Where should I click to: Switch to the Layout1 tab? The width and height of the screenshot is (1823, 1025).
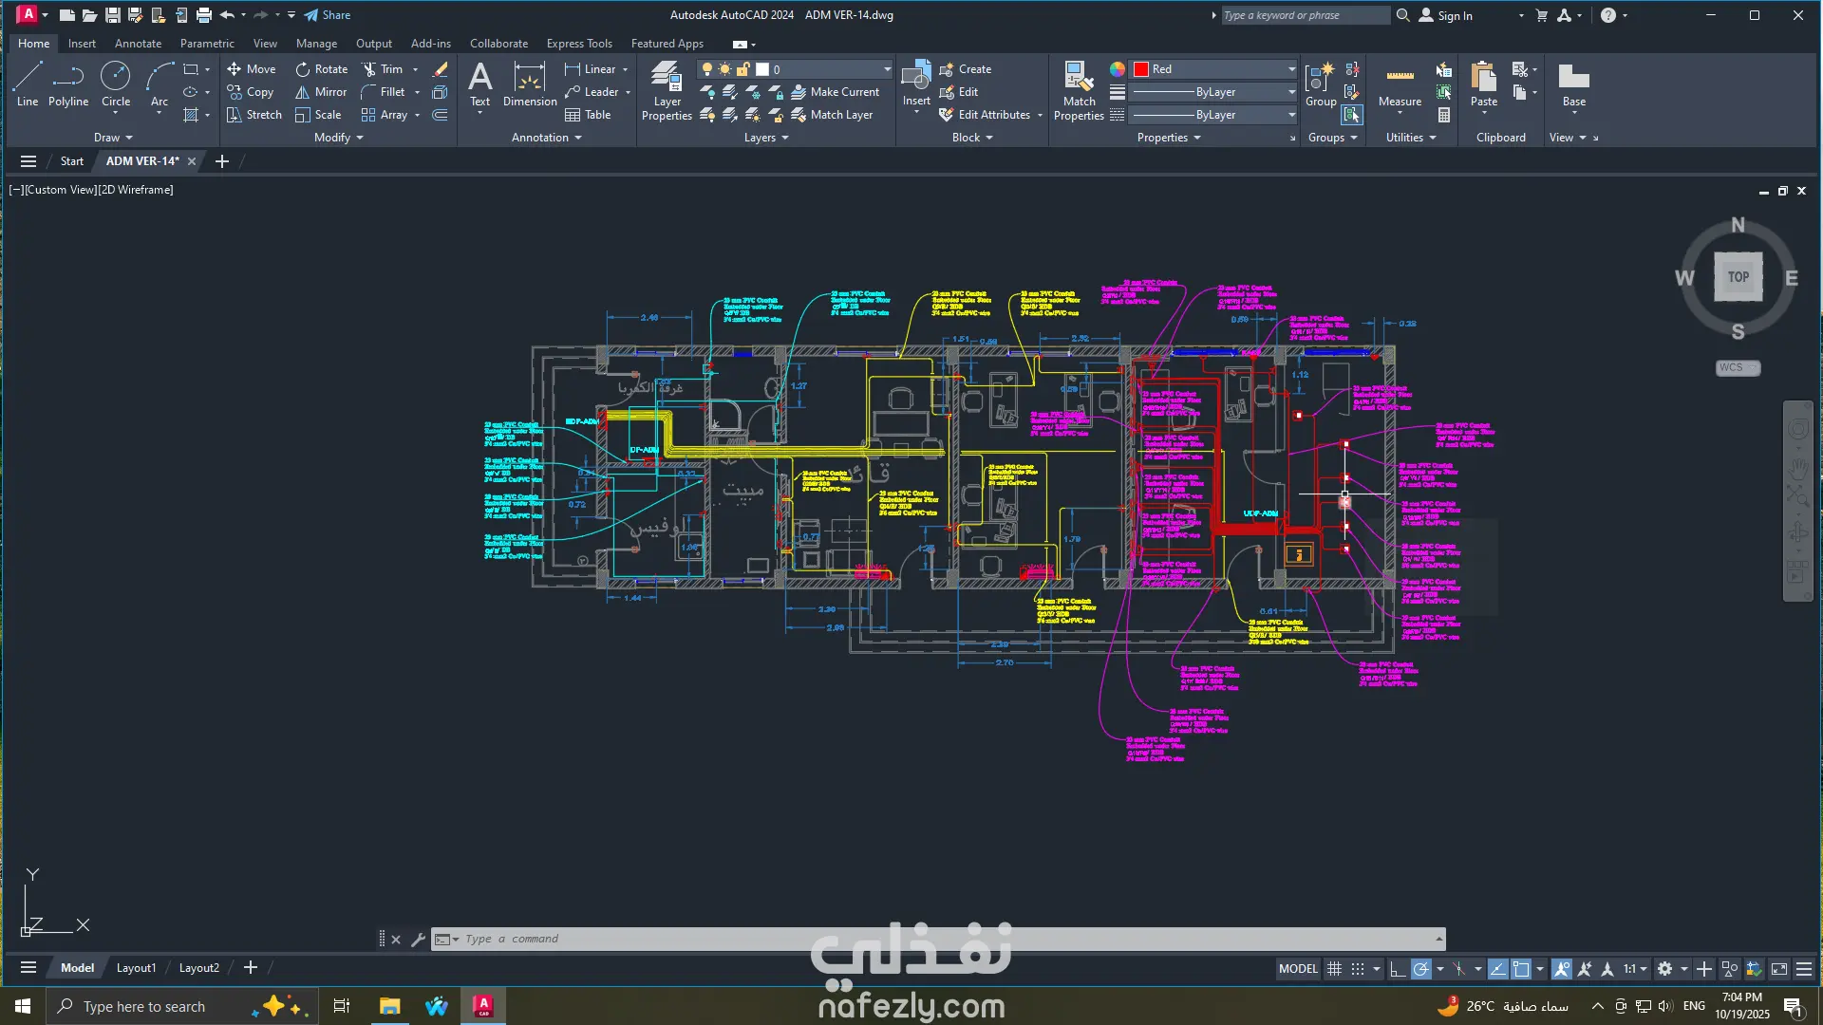coord(136,968)
